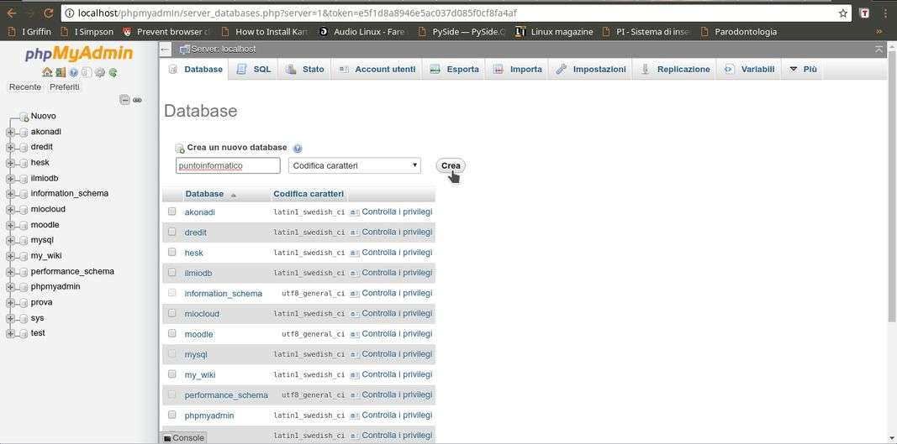Open the Account utenti tab
The width and height of the screenshot is (897, 444).
click(x=377, y=69)
